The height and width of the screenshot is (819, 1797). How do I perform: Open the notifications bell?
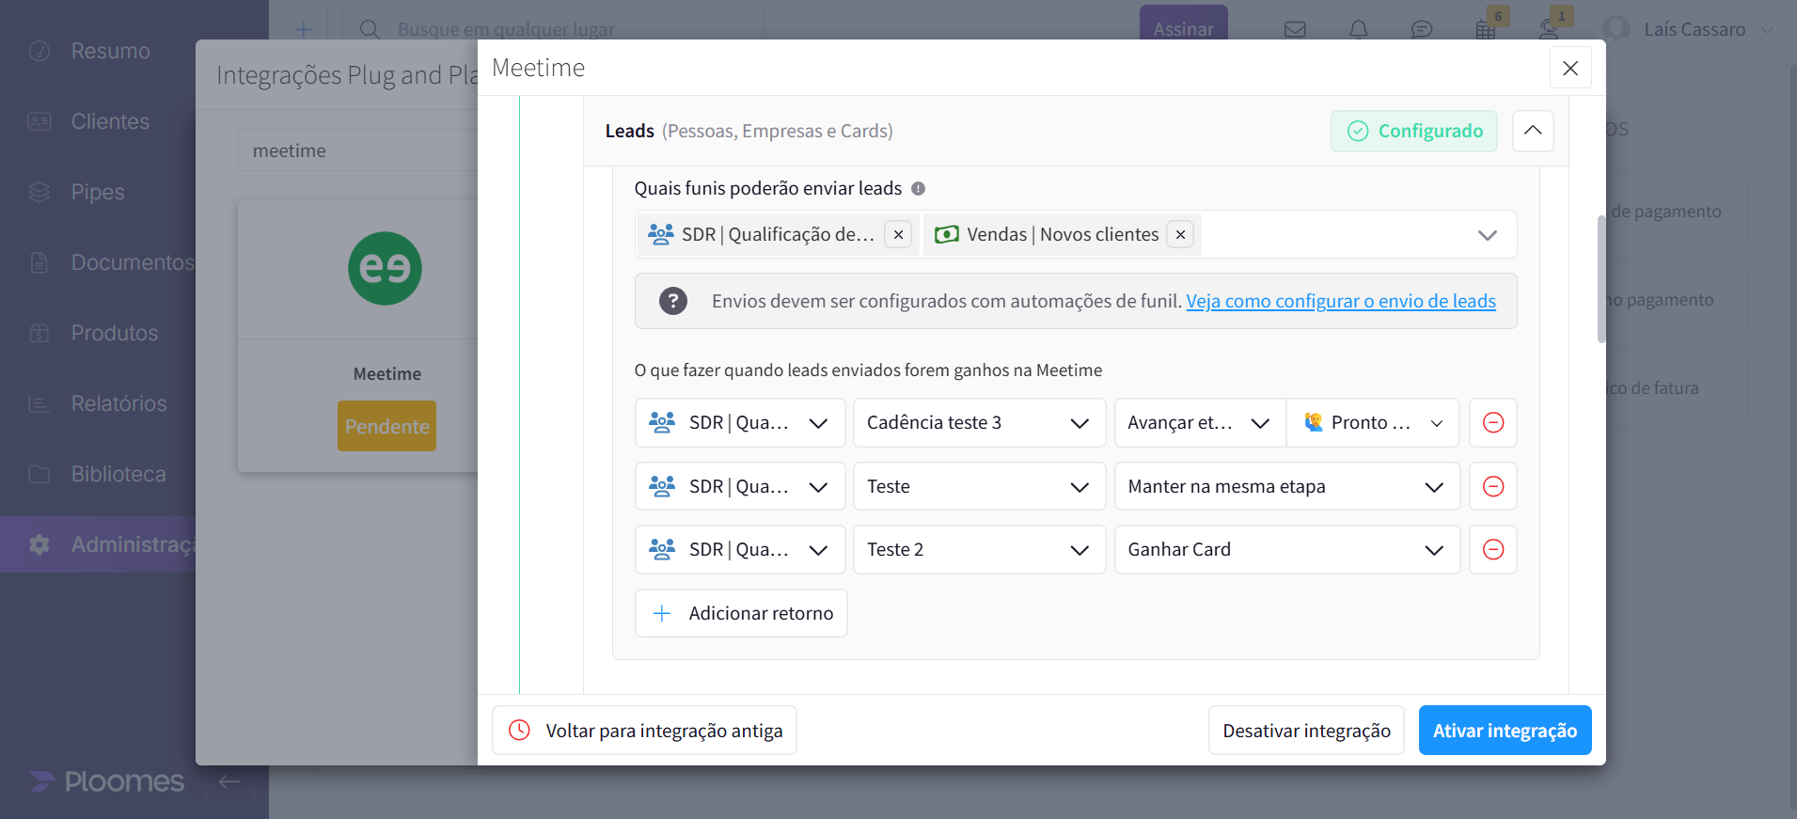1358,29
